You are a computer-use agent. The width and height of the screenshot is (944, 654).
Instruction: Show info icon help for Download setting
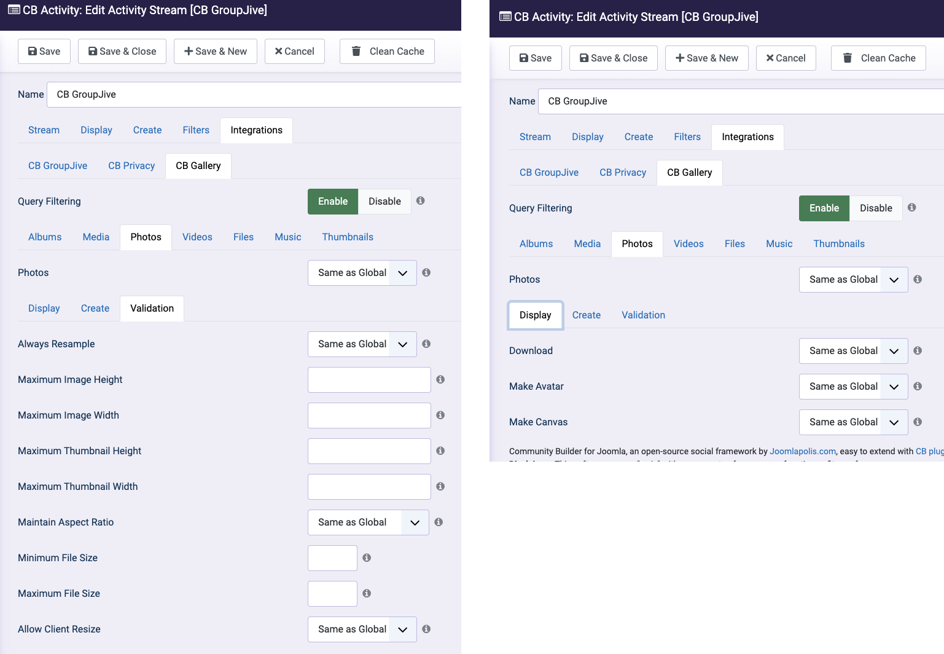point(918,351)
